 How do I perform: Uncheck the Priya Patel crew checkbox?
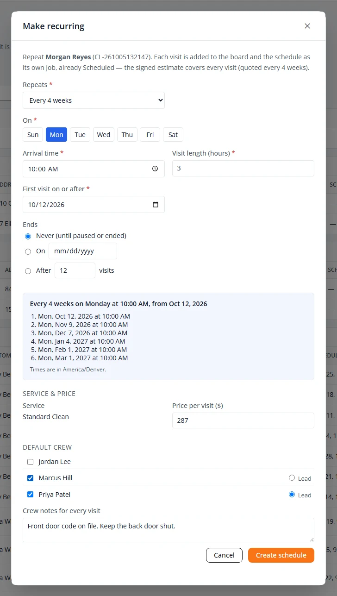pos(31,495)
